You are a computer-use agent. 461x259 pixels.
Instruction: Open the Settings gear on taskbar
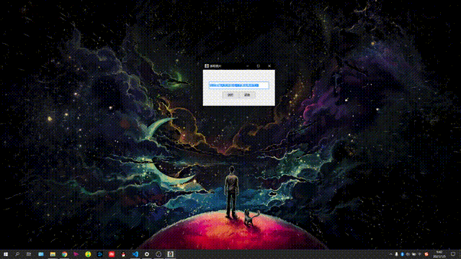pos(147,254)
